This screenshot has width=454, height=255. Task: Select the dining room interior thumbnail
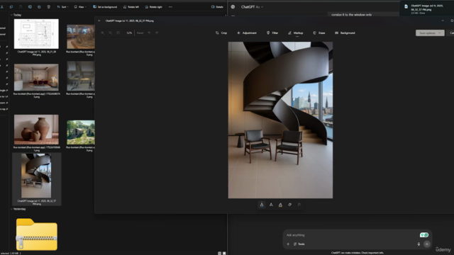click(x=36, y=77)
